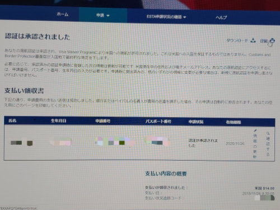Click the 支払い状況追跡コード label
The image size is (280, 210).
[x=164, y=198]
